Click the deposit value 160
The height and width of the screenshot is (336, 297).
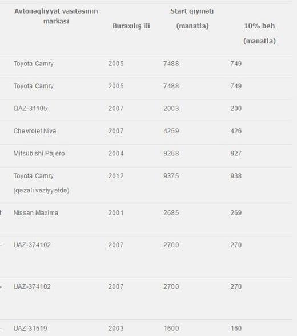[236, 328]
